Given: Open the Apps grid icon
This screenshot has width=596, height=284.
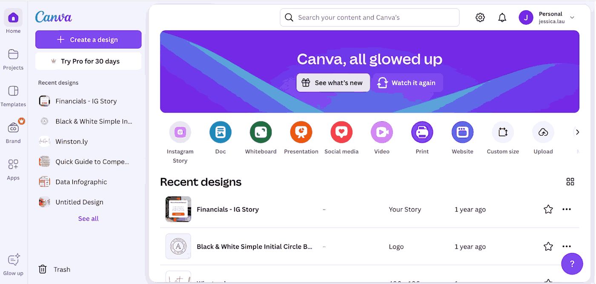Looking at the screenshot, I should 13,164.
